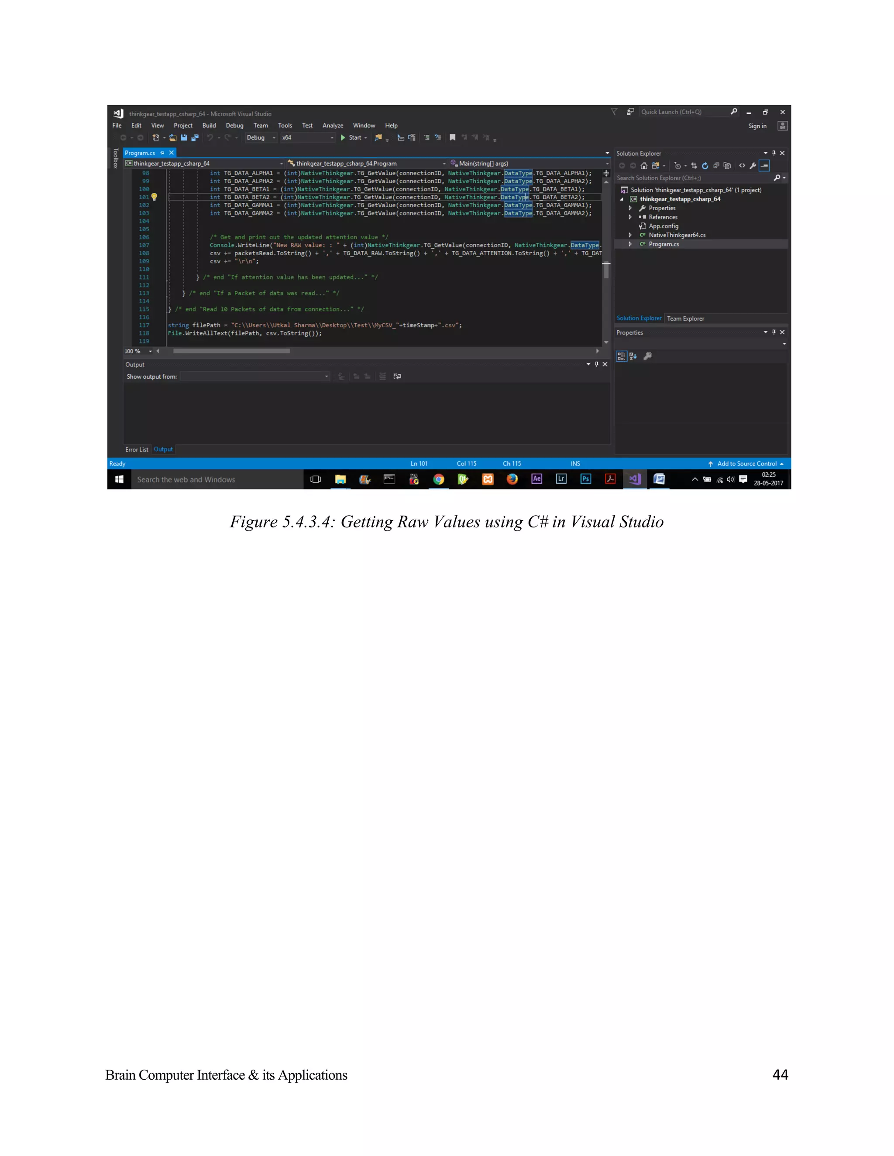The width and height of the screenshot is (894, 1156).
Task: Open the Tools menu
Action: coord(285,126)
